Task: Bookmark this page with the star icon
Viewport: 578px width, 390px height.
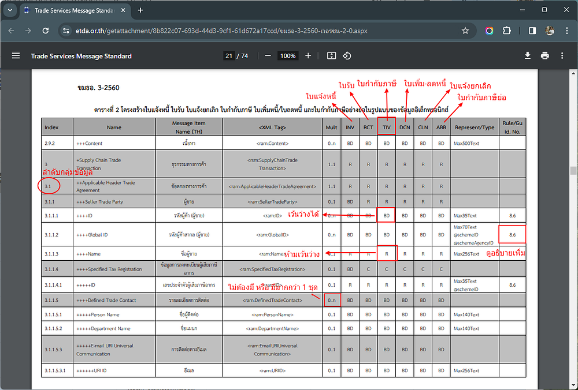Action: tap(465, 31)
